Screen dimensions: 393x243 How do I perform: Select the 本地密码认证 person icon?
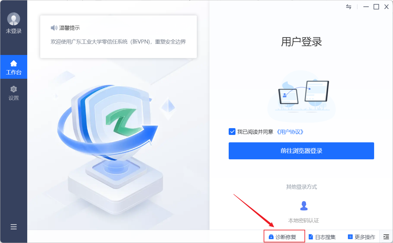click(x=304, y=206)
